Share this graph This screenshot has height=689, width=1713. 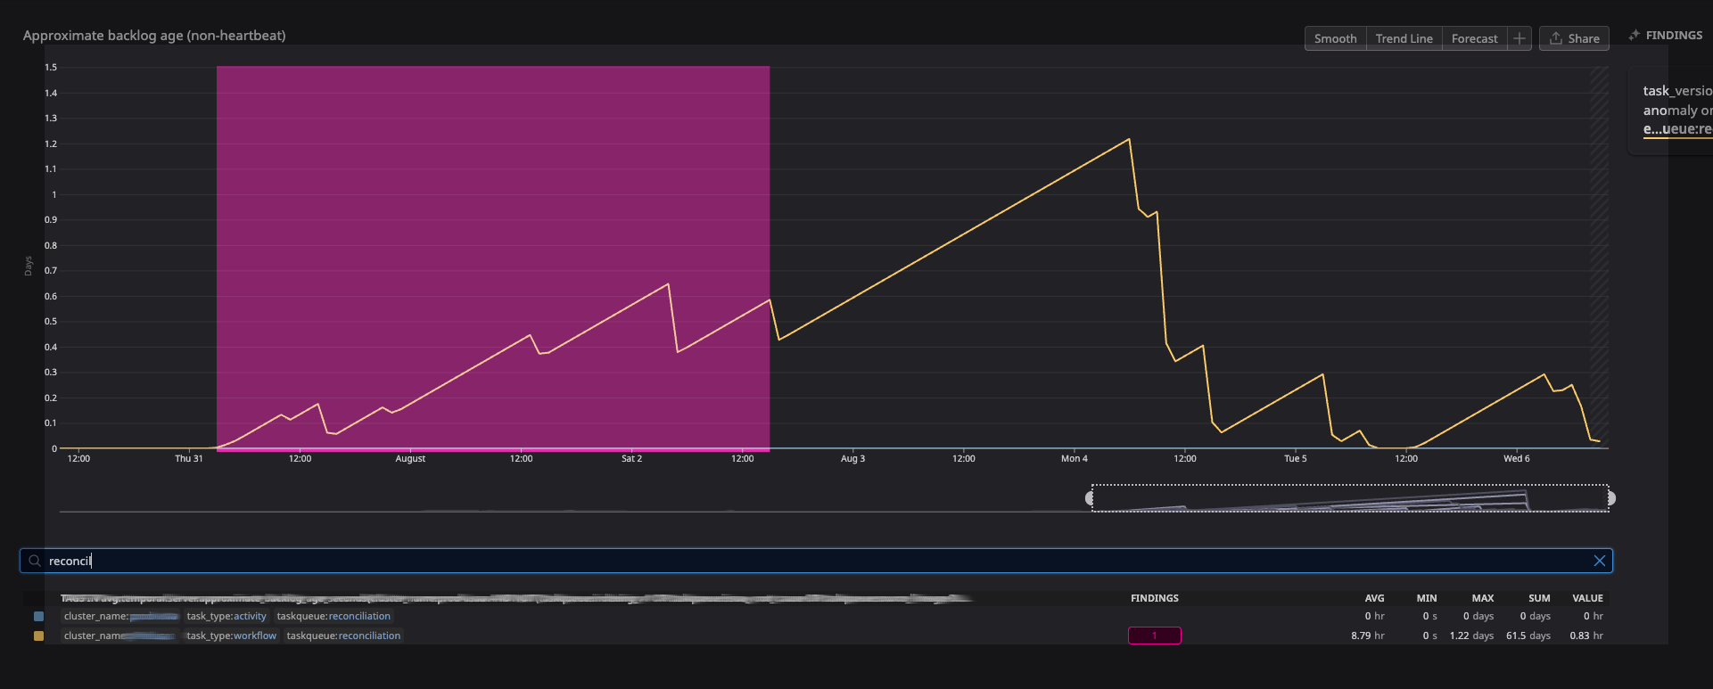pos(1574,38)
